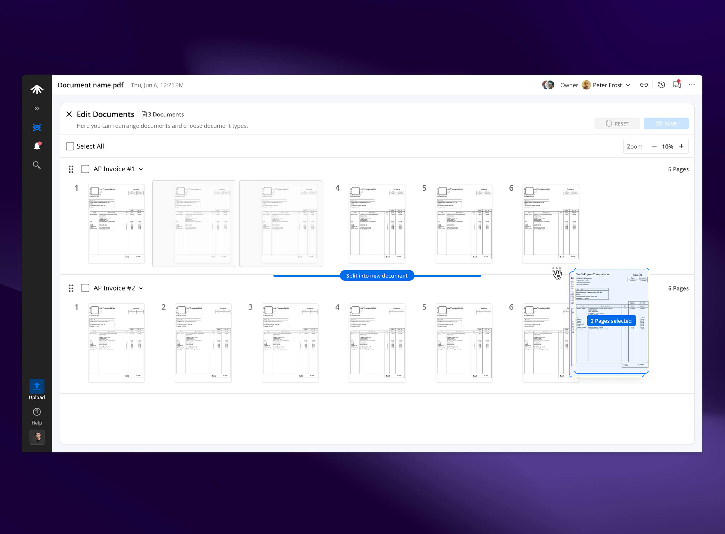725x534 pixels.
Task: Open version history clock icon
Action: pyautogui.click(x=661, y=85)
